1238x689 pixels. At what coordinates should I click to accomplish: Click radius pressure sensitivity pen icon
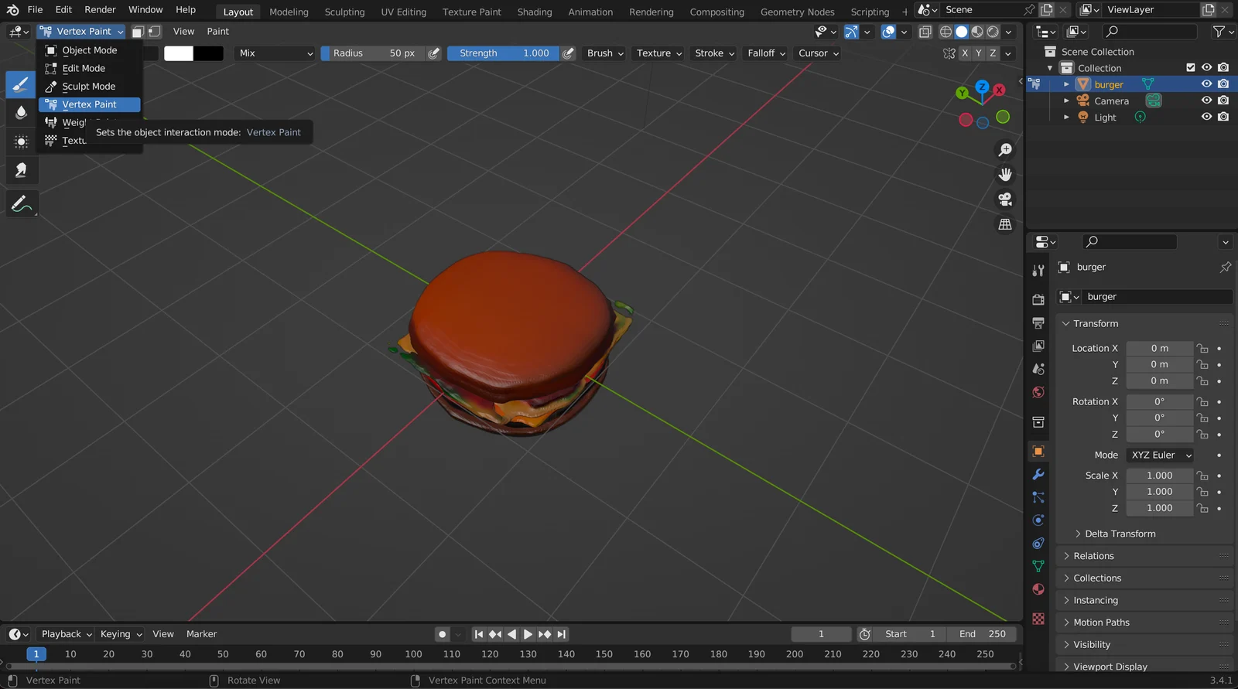pos(434,53)
